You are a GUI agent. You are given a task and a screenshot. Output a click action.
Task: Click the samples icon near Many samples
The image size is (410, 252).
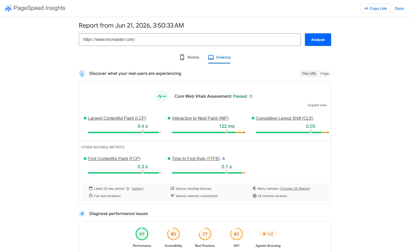click(254, 188)
